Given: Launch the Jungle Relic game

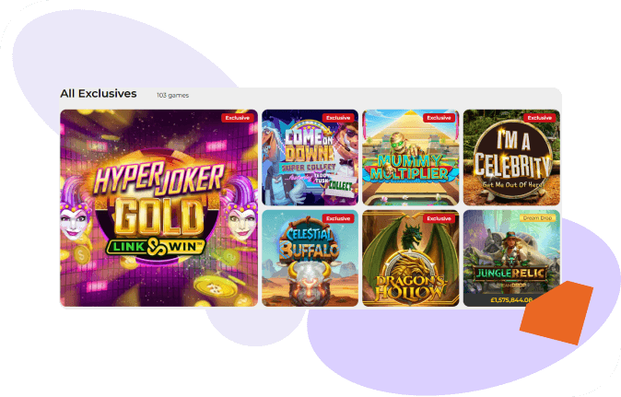Looking at the screenshot, I should (511, 259).
